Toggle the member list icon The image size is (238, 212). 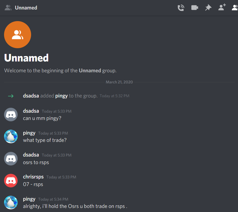click(x=235, y=8)
